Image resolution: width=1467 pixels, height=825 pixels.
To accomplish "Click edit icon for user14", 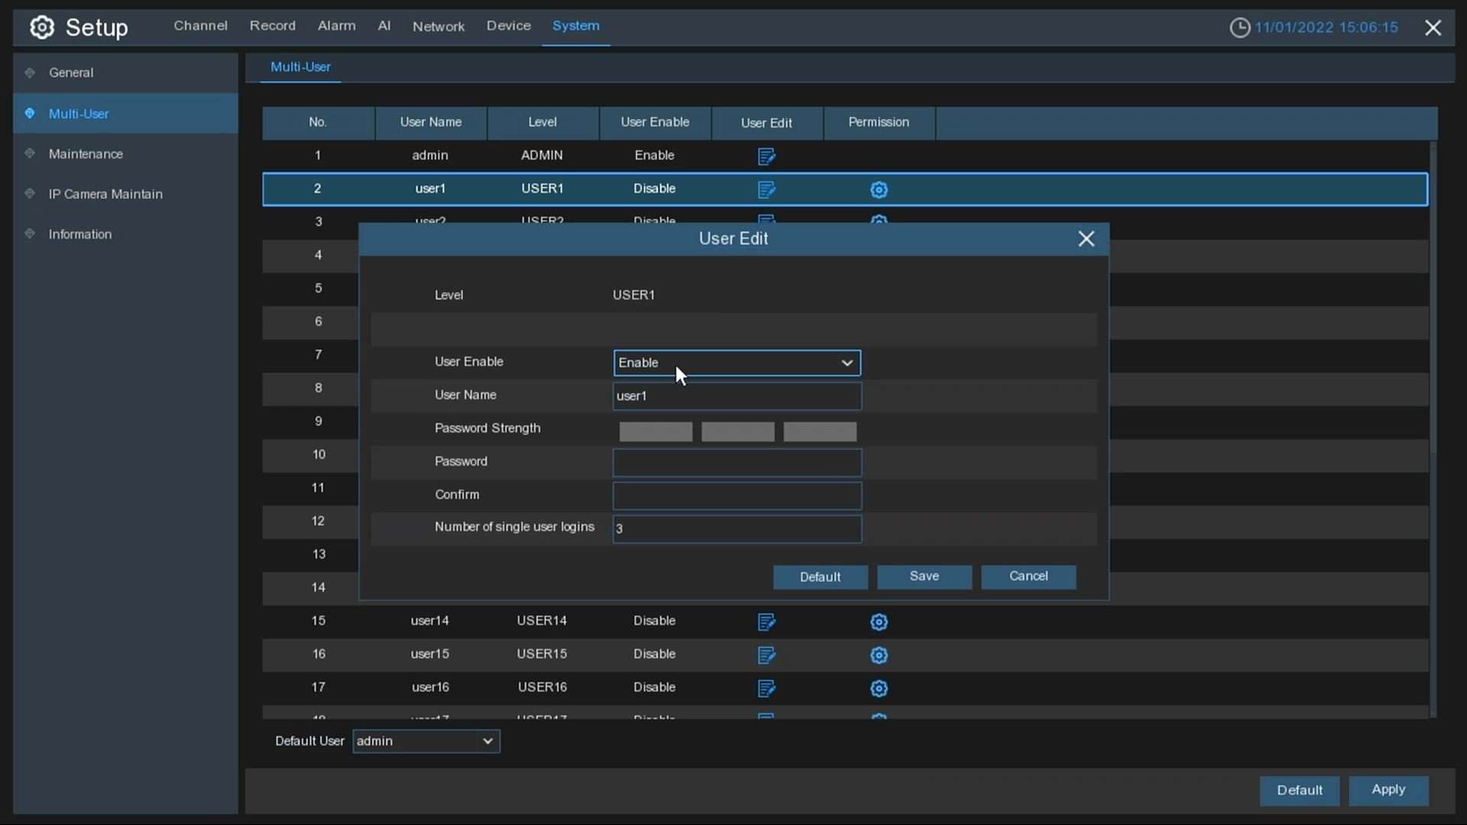I will coord(766,622).
